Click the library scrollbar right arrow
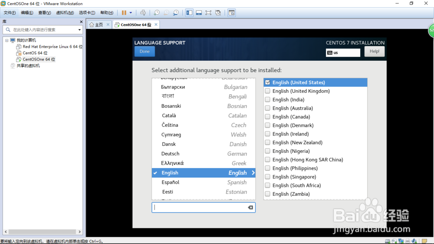The height and width of the screenshot is (244, 434). (x=80, y=231)
